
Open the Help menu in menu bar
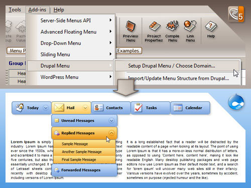(x=59, y=10)
